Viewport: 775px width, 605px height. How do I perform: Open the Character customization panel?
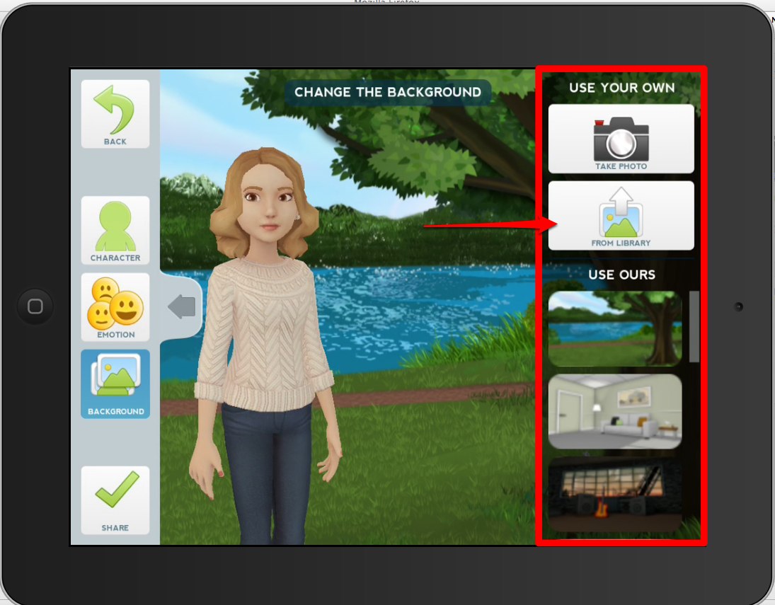coord(115,231)
